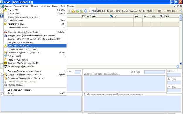Viewport: 183px width, 114px height.
Task: Choose Выгрузка в другие версии entry
Action: pyautogui.click(x=35, y=42)
